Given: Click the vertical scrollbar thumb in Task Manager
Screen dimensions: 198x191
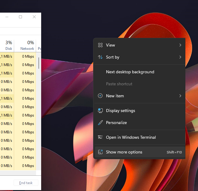Looking at the screenshot, I should tap(39, 63).
